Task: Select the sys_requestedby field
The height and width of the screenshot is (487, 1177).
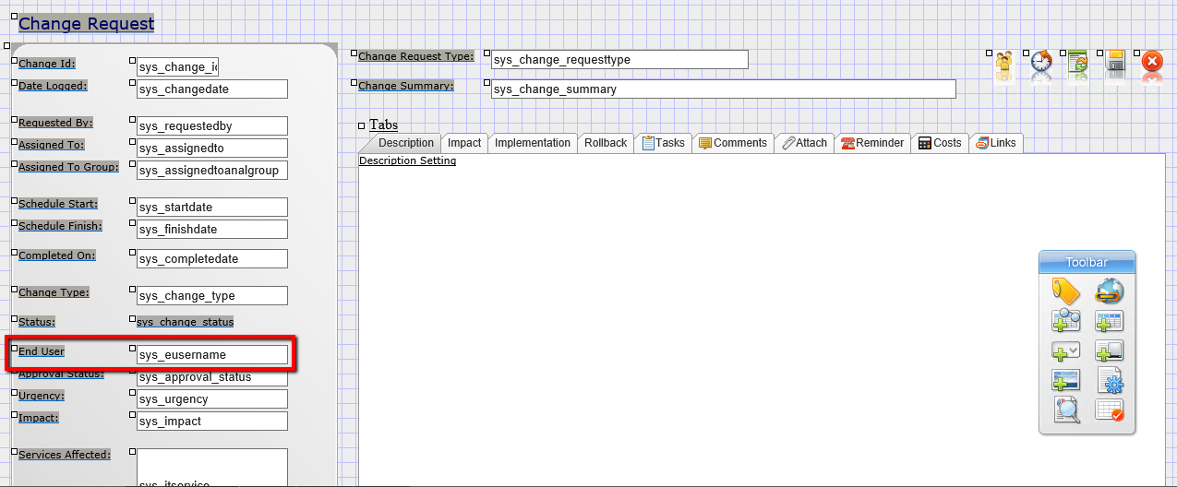Action: pos(212,126)
